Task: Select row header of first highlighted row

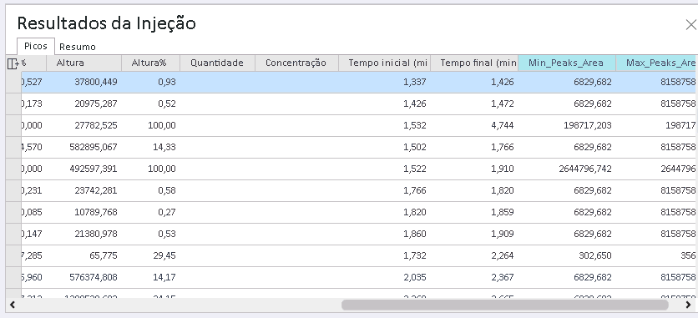Action: pyautogui.click(x=13, y=83)
